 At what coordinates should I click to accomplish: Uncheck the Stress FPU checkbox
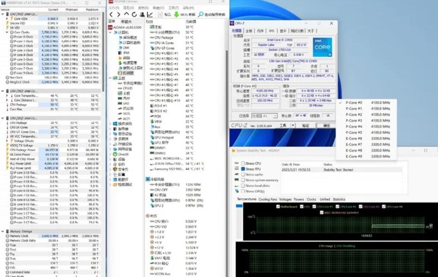243,169
